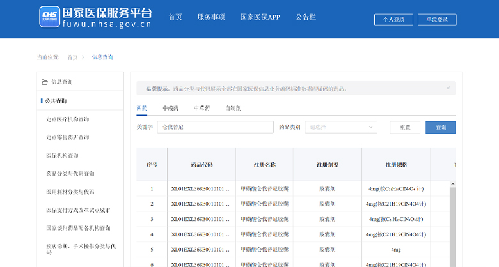499x267 pixels.
Task: Click the CHS platform logo icon
Action: click(x=49, y=17)
